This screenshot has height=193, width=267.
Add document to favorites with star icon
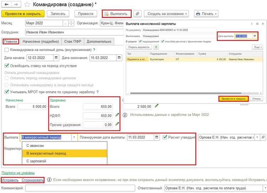[x=27, y=4]
